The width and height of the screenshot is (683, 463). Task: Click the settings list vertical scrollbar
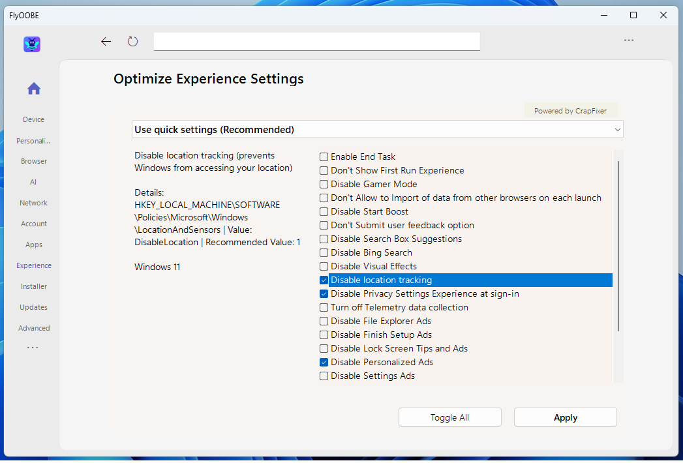coord(618,246)
